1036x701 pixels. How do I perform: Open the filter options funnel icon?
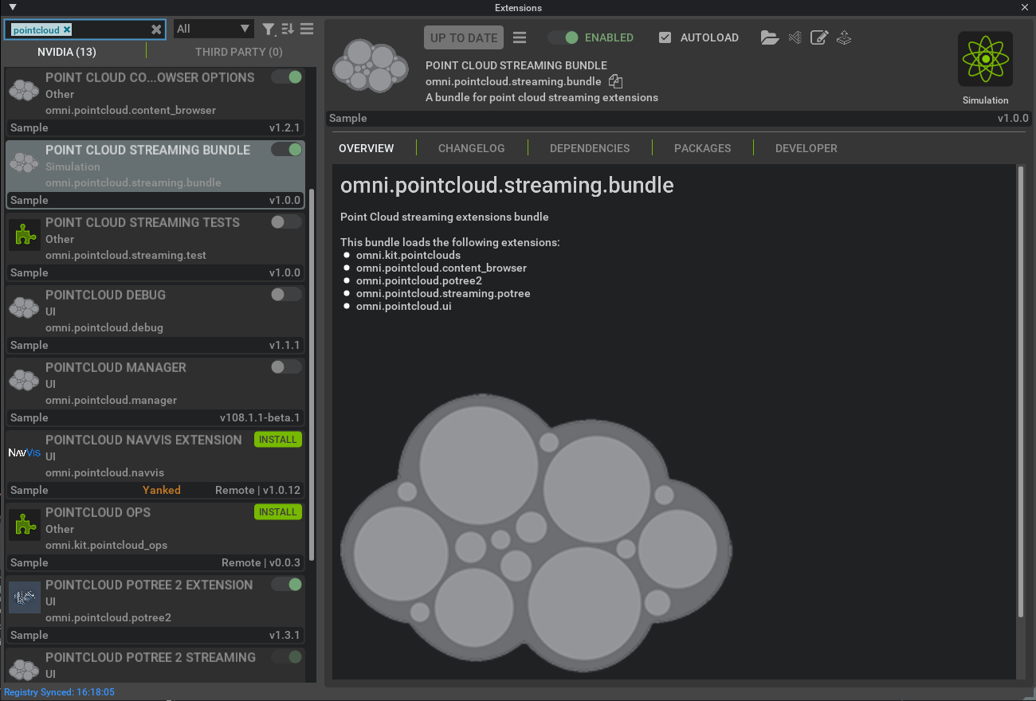coord(269,28)
